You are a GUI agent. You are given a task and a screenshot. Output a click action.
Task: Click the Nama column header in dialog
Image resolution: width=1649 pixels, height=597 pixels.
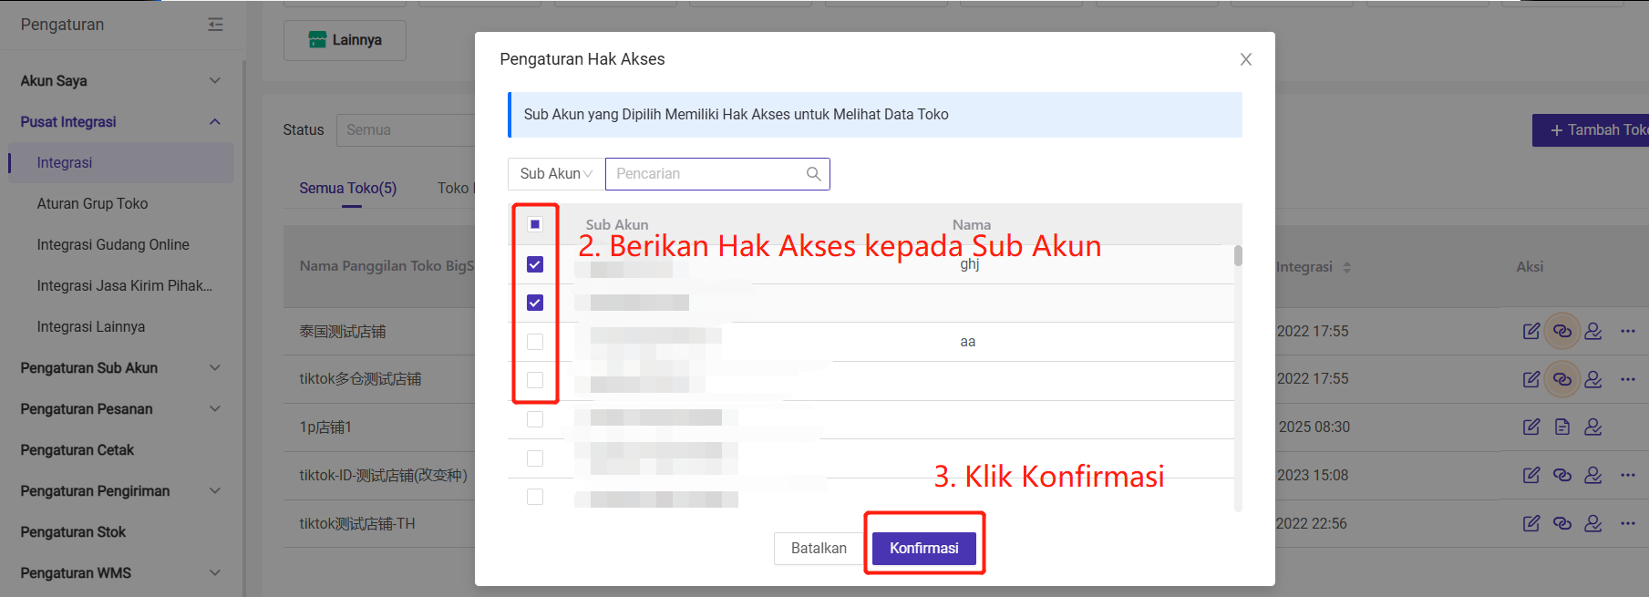(x=972, y=225)
